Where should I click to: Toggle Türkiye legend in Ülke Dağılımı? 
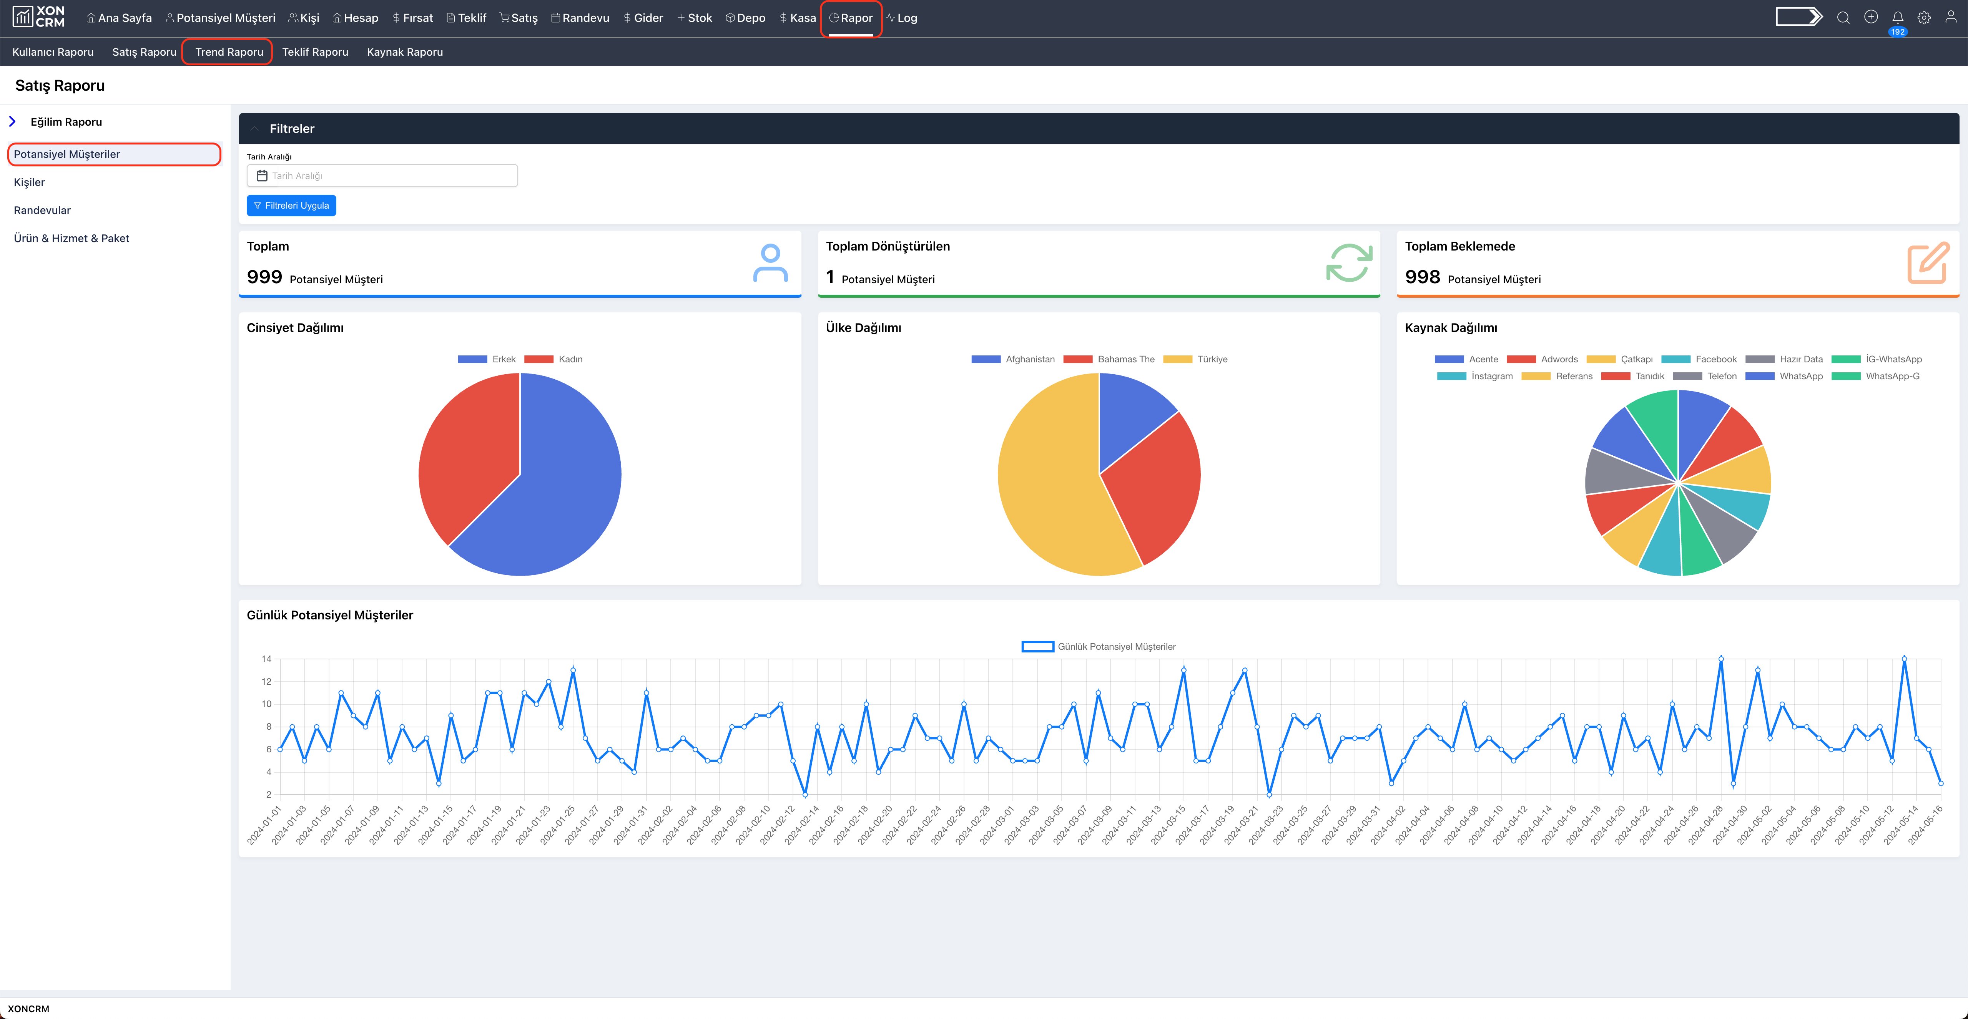(x=1195, y=359)
